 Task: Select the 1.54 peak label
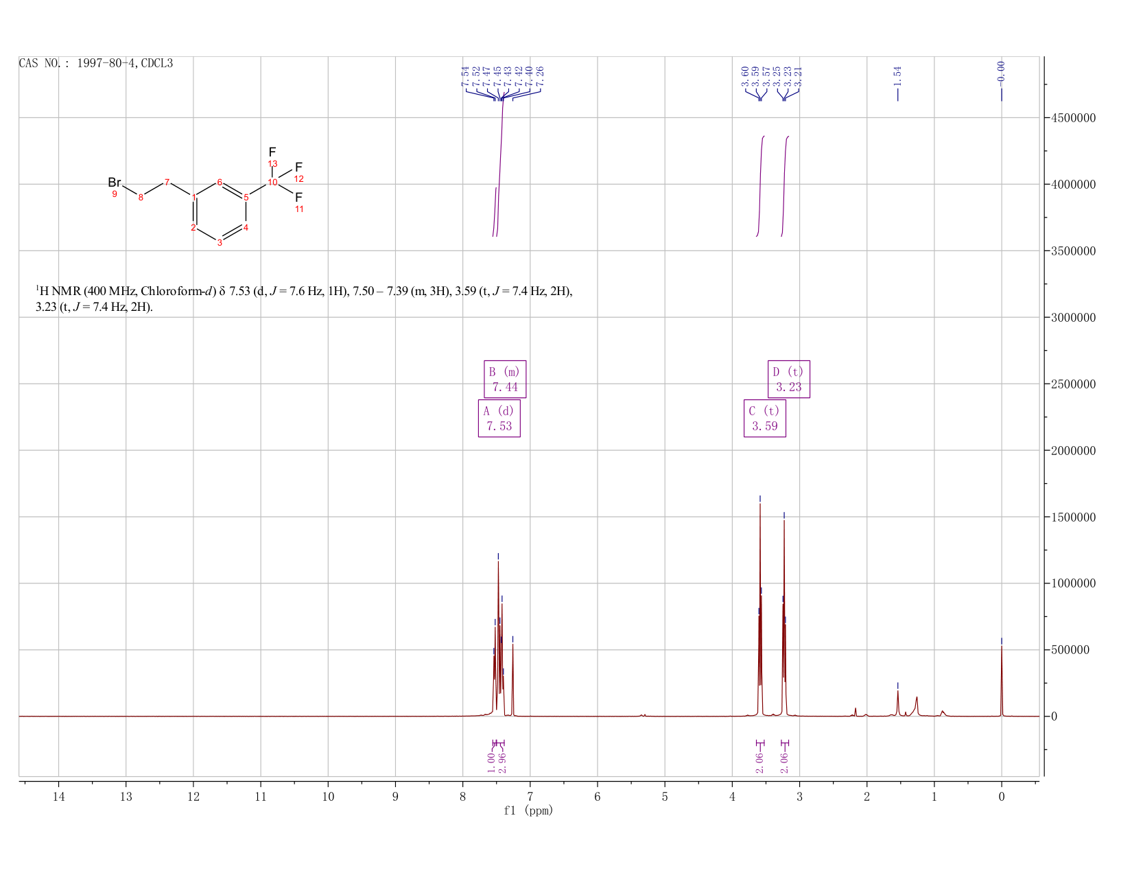tap(897, 76)
